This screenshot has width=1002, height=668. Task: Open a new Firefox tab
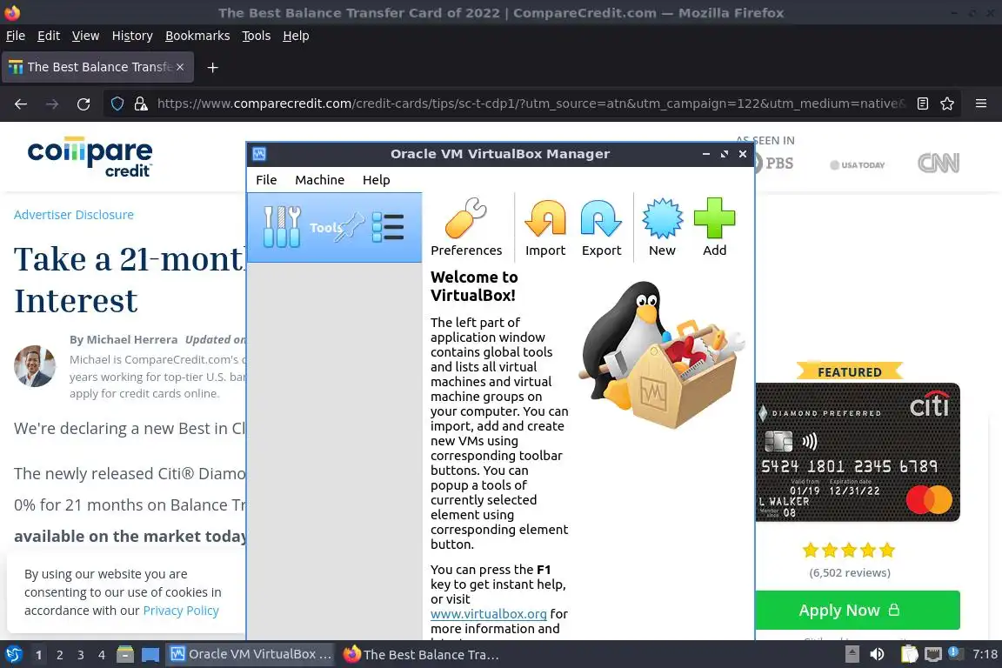pos(213,67)
